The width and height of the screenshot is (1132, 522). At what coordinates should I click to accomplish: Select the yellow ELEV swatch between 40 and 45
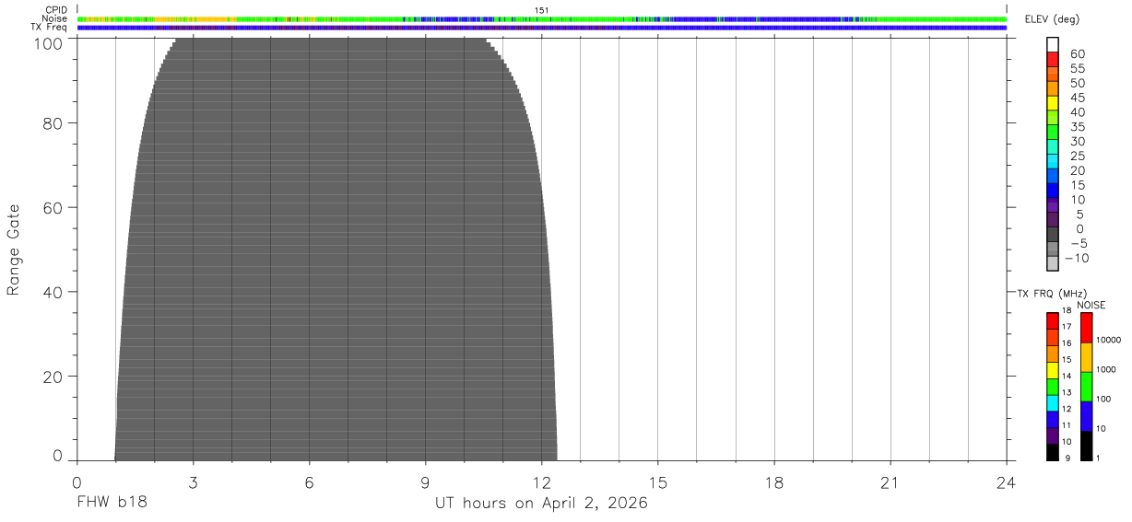pos(1053,103)
